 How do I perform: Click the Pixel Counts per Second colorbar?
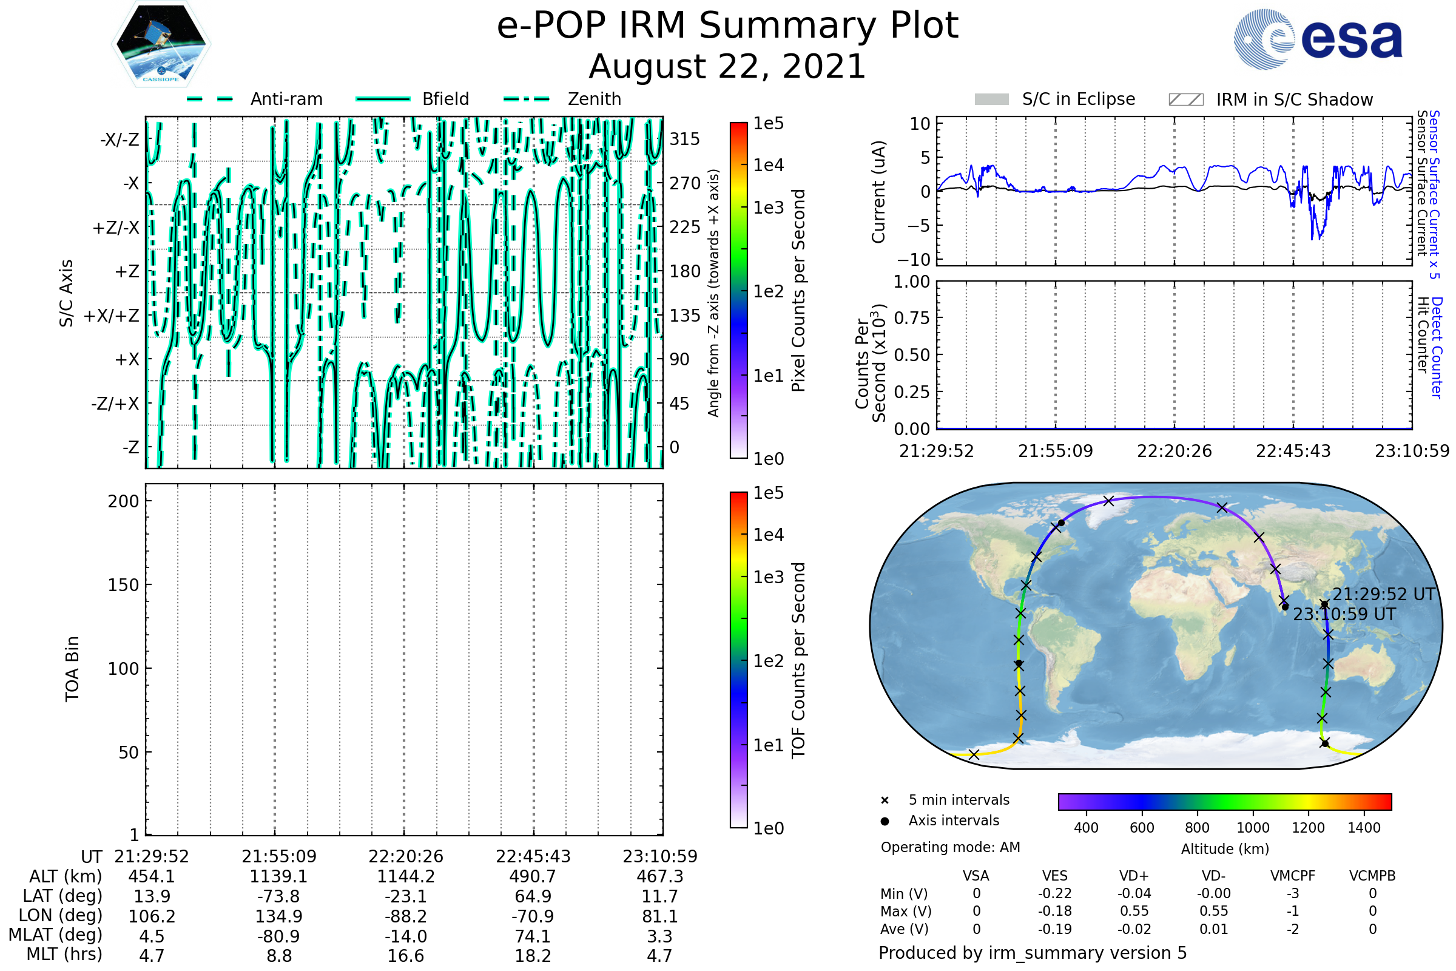(x=738, y=291)
